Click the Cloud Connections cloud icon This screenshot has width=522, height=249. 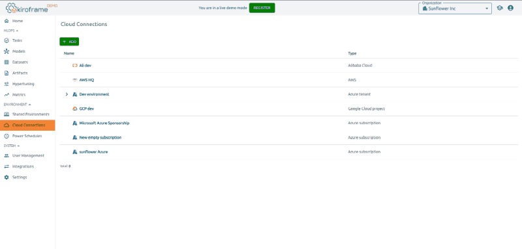(x=7, y=125)
